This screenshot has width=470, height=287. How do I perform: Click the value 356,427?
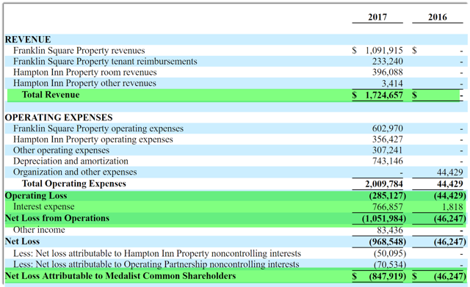pyautogui.click(x=388, y=139)
